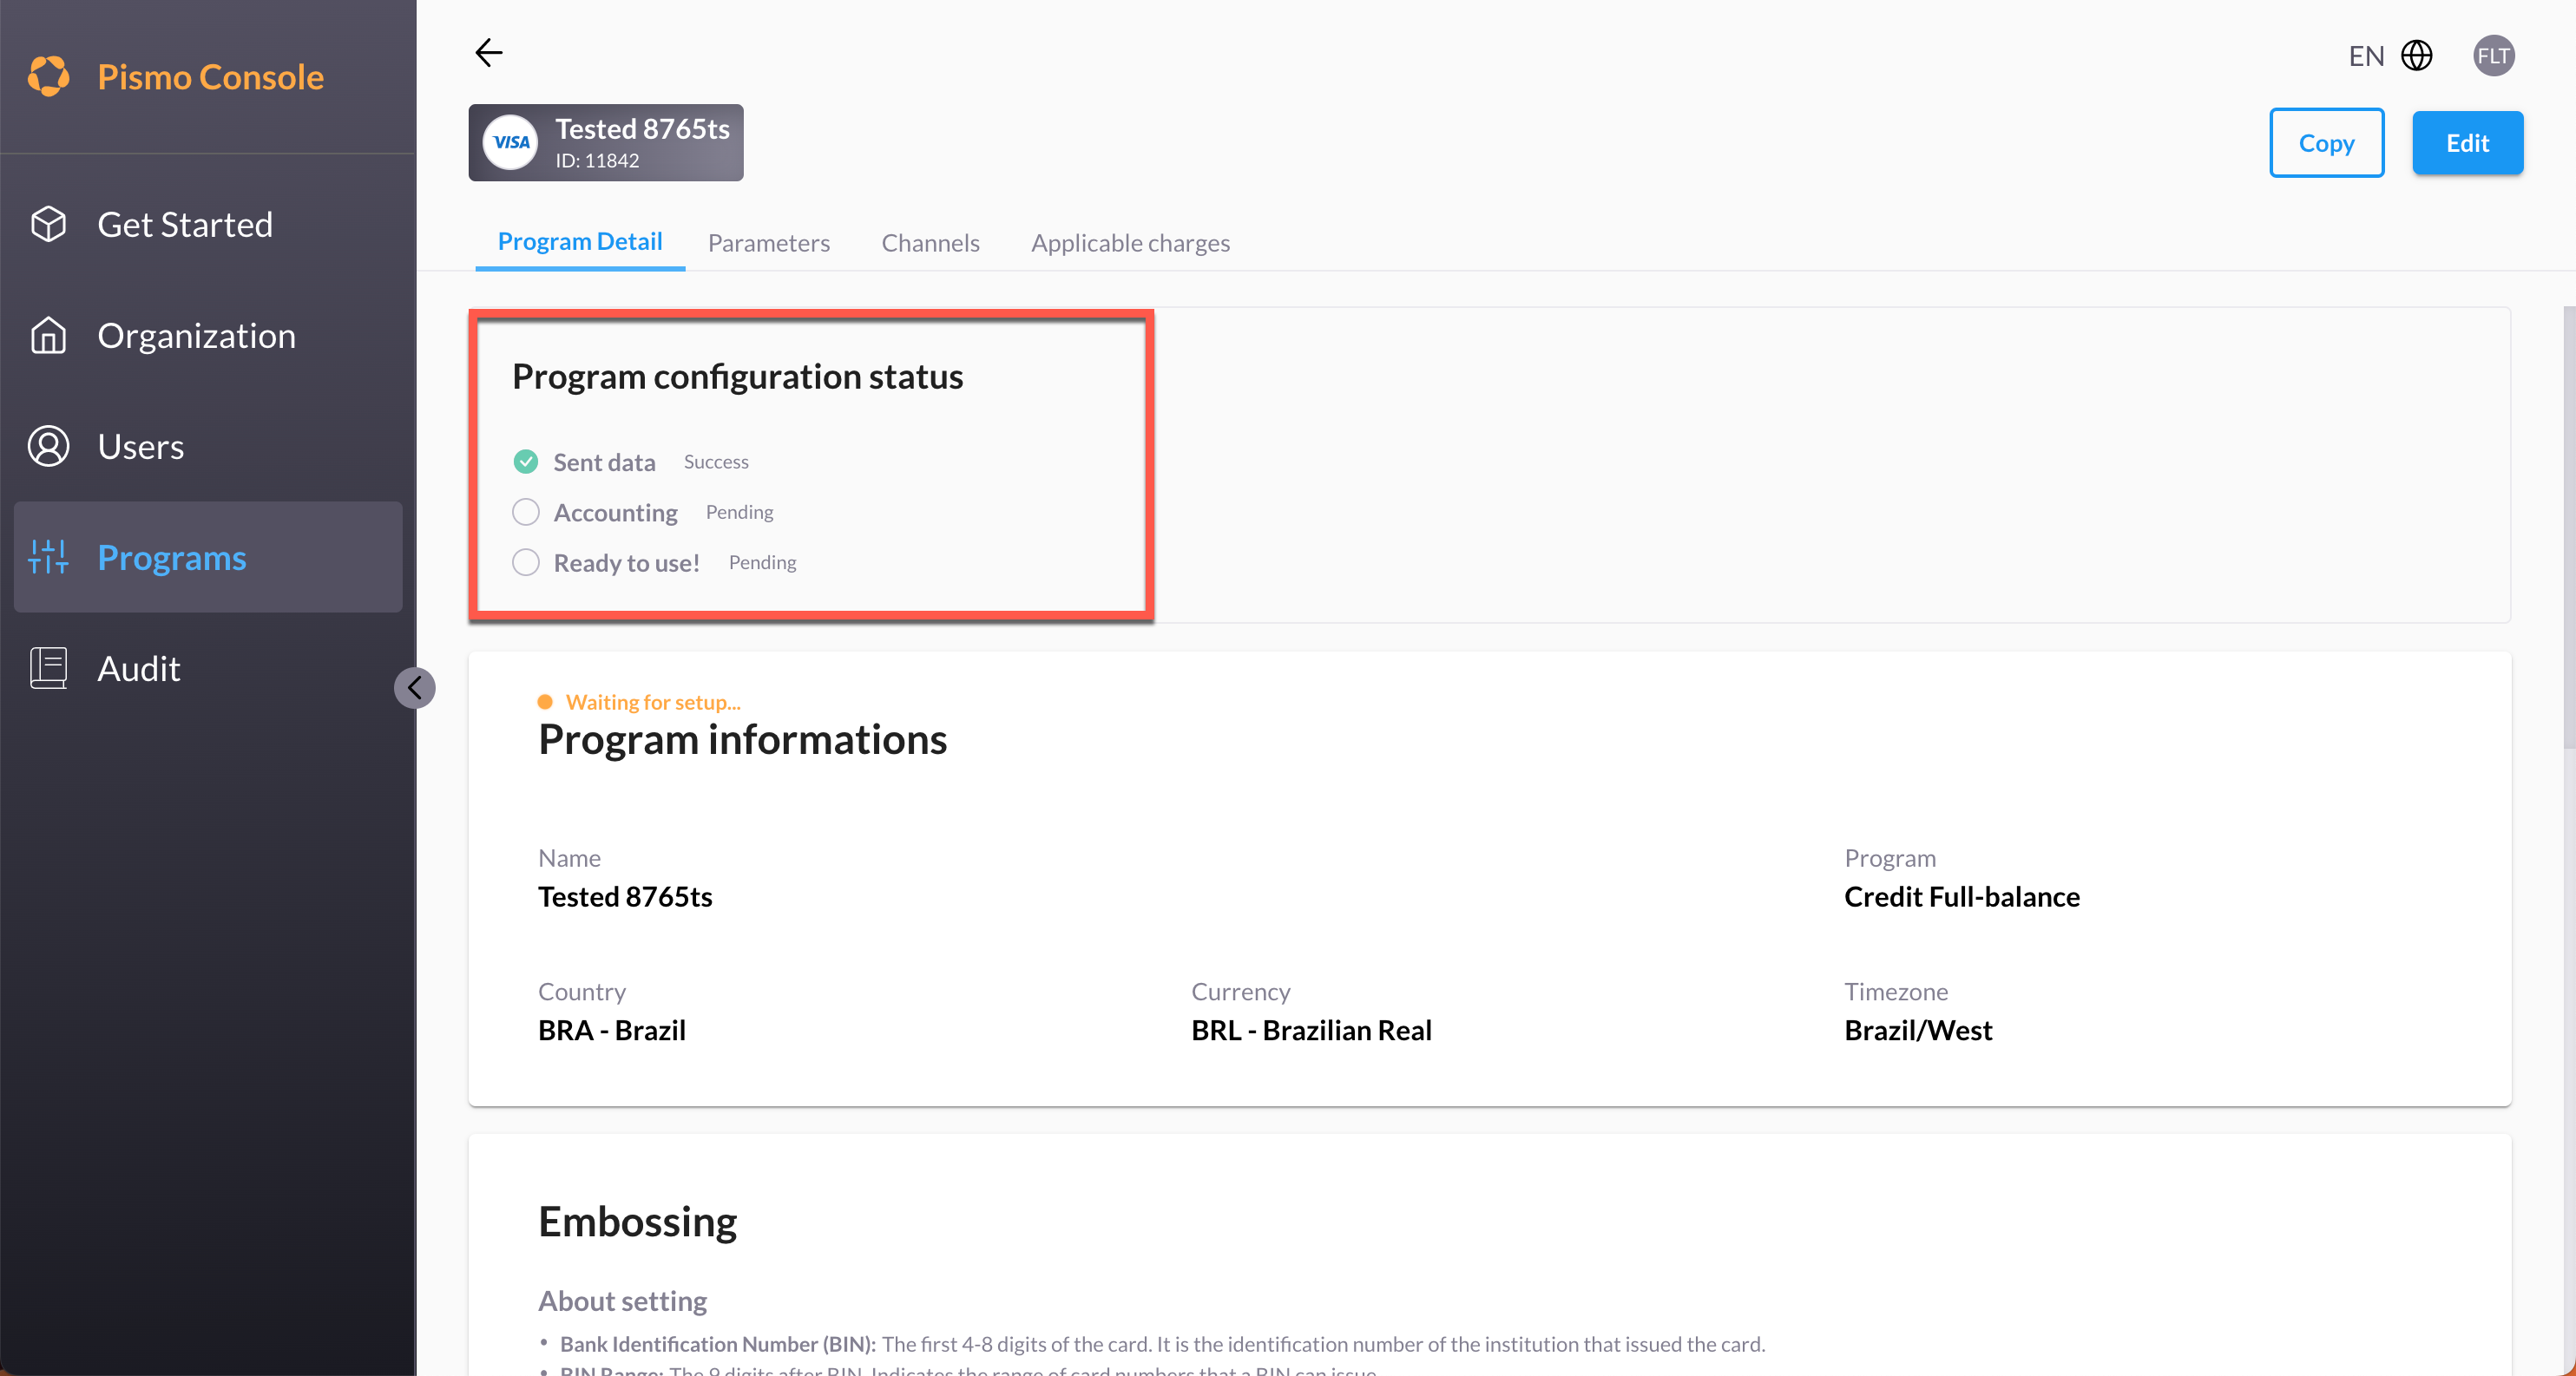This screenshot has width=2576, height=1376.
Task: Click the globe language icon
Action: coord(2416,55)
